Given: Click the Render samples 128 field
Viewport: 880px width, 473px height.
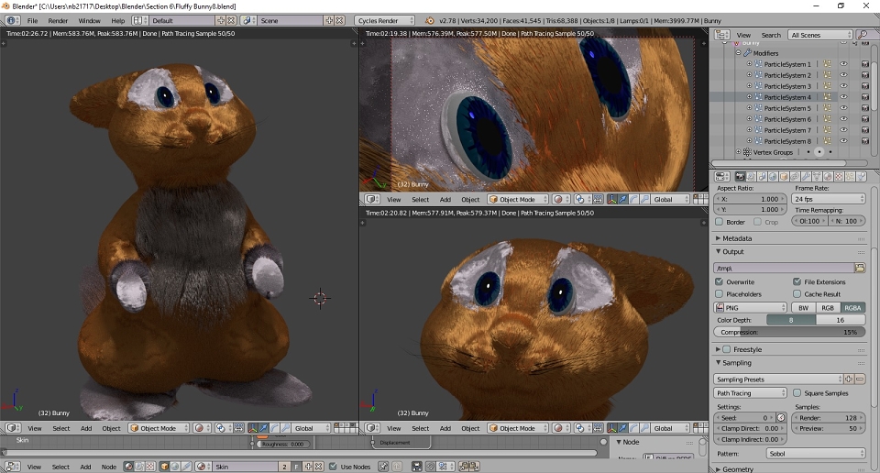Looking at the screenshot, I should pyautogui.click(x=829, y=418).
